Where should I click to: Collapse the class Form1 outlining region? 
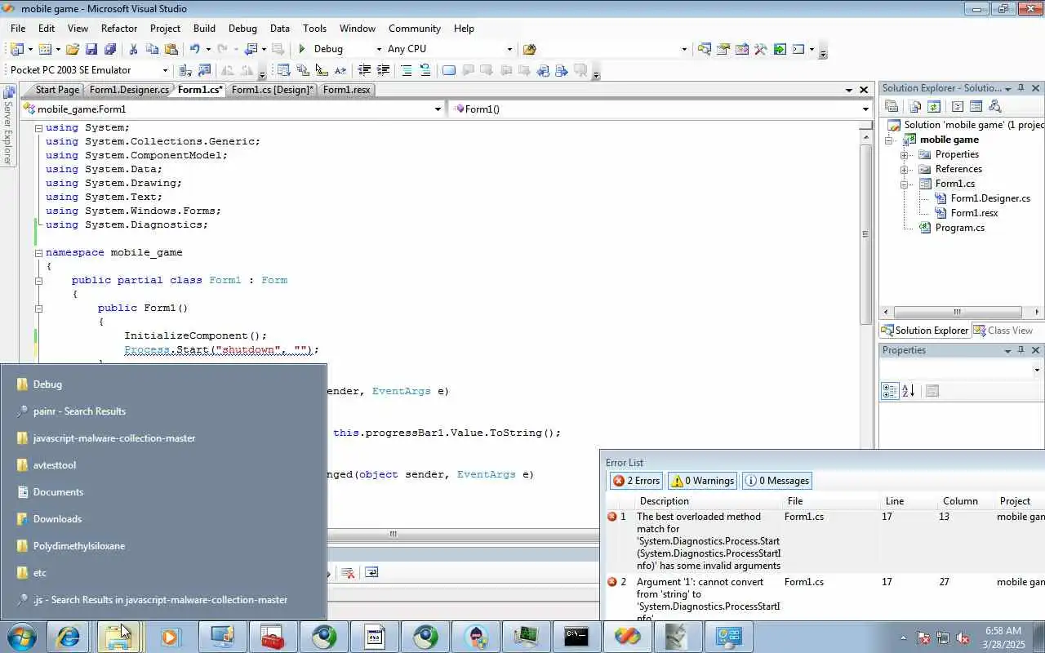pos(38,281)
